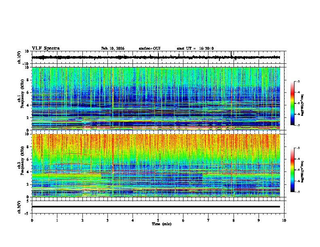Click the "6" kHz tick of ch.2 spectrogram
Viewport: 320px width, 247px height.
coord(29,159)
